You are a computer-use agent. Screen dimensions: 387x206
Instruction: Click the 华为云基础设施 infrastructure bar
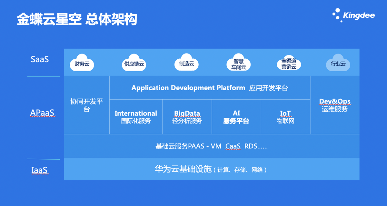[x=212, y=169]
